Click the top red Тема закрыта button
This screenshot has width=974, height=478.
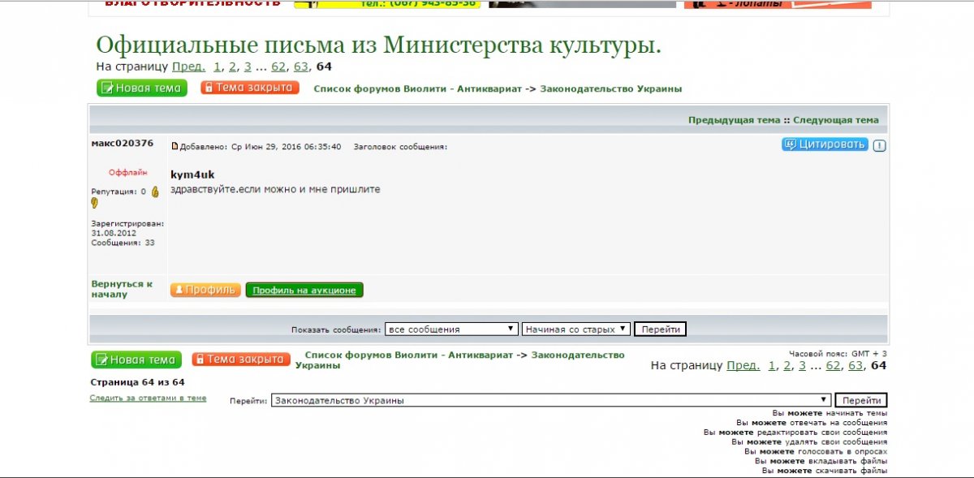pos(250,88)
